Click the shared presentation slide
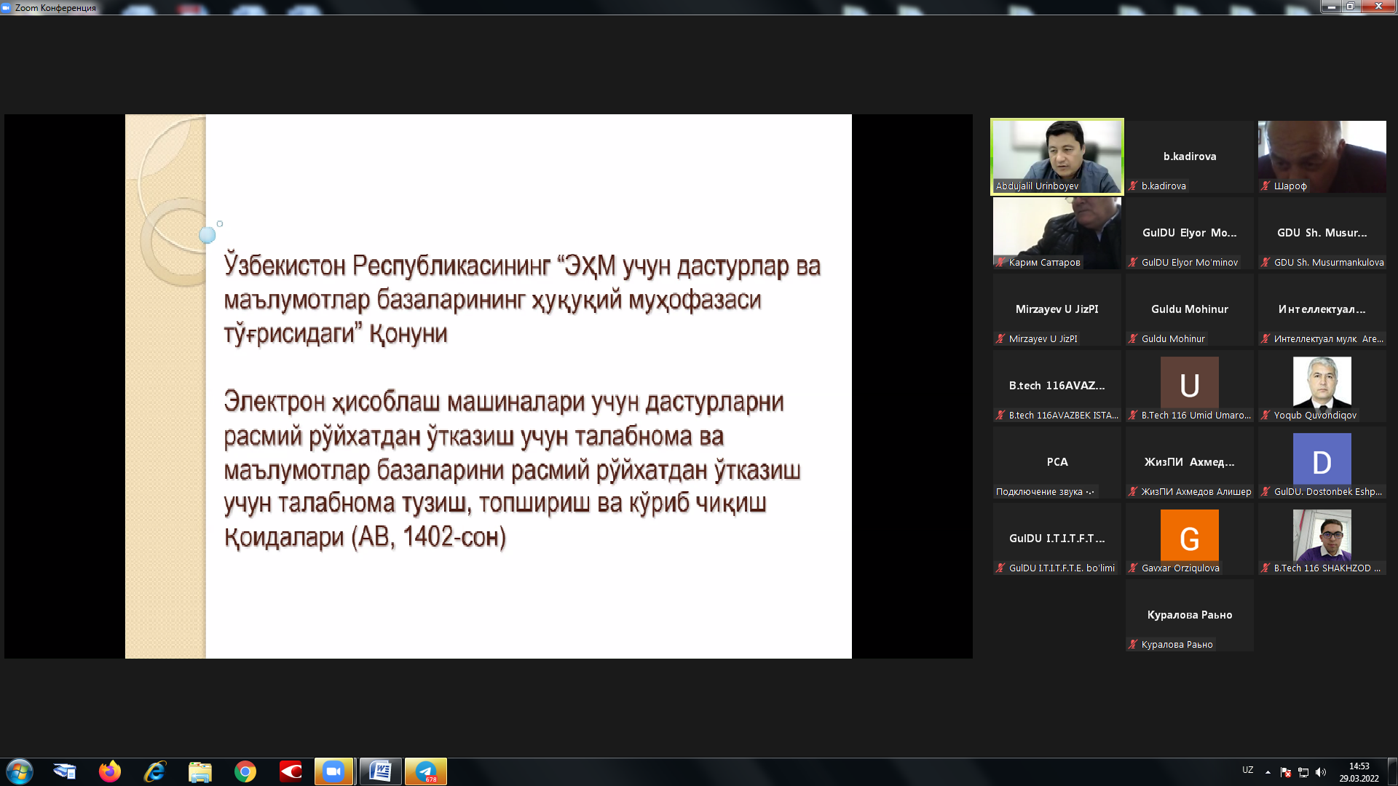1398x786 pixels. pos(488,386)
